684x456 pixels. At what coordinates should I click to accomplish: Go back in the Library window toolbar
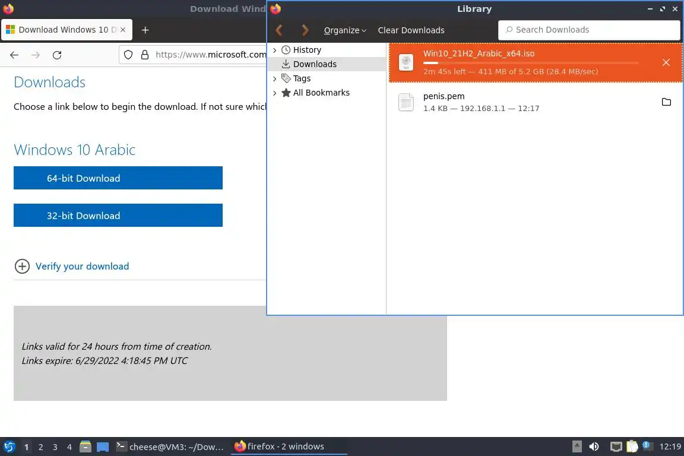coord(279,30)
